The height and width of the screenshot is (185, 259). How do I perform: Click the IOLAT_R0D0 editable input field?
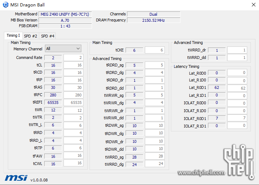pos(237,103)
